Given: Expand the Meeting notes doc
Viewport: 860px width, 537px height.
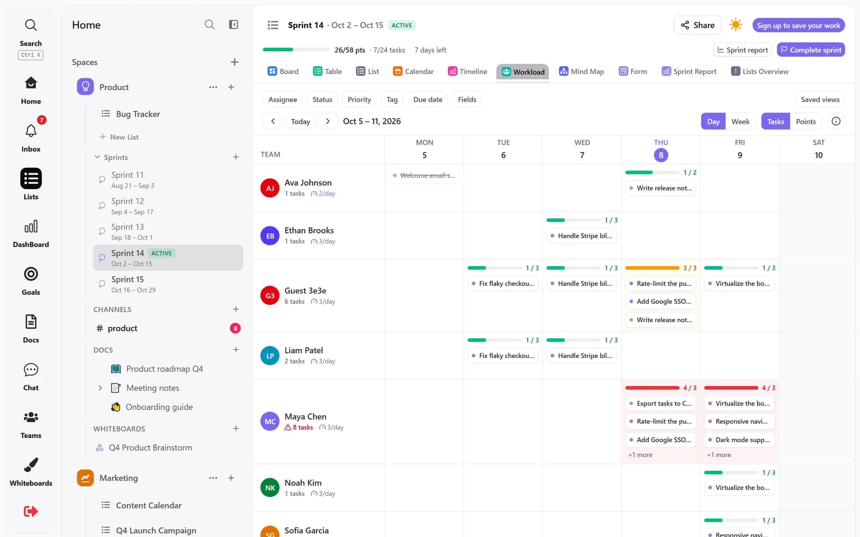Looking at the screenshot, I should [x=100, y=388].
